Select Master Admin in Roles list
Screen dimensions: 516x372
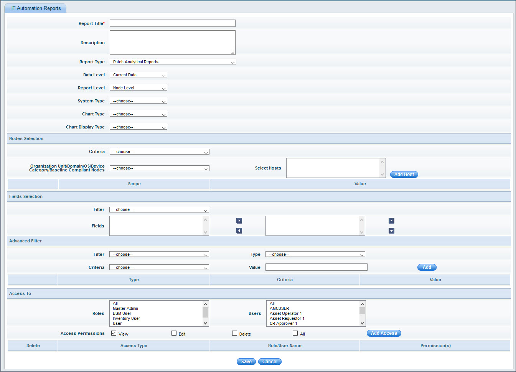[125, 308]
